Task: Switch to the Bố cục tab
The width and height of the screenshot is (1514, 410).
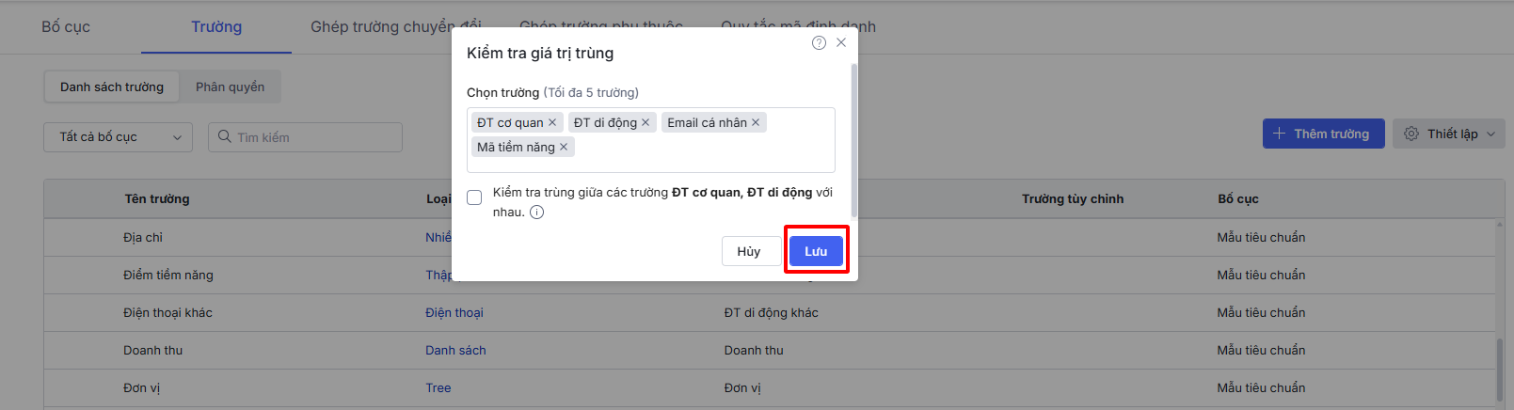Action: point(66,26)
